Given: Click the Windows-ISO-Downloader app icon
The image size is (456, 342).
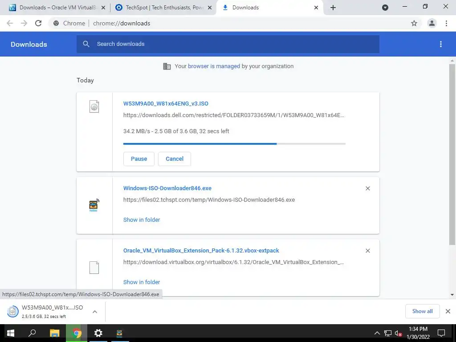Looking at the screenshot, I should pos(94,205).
